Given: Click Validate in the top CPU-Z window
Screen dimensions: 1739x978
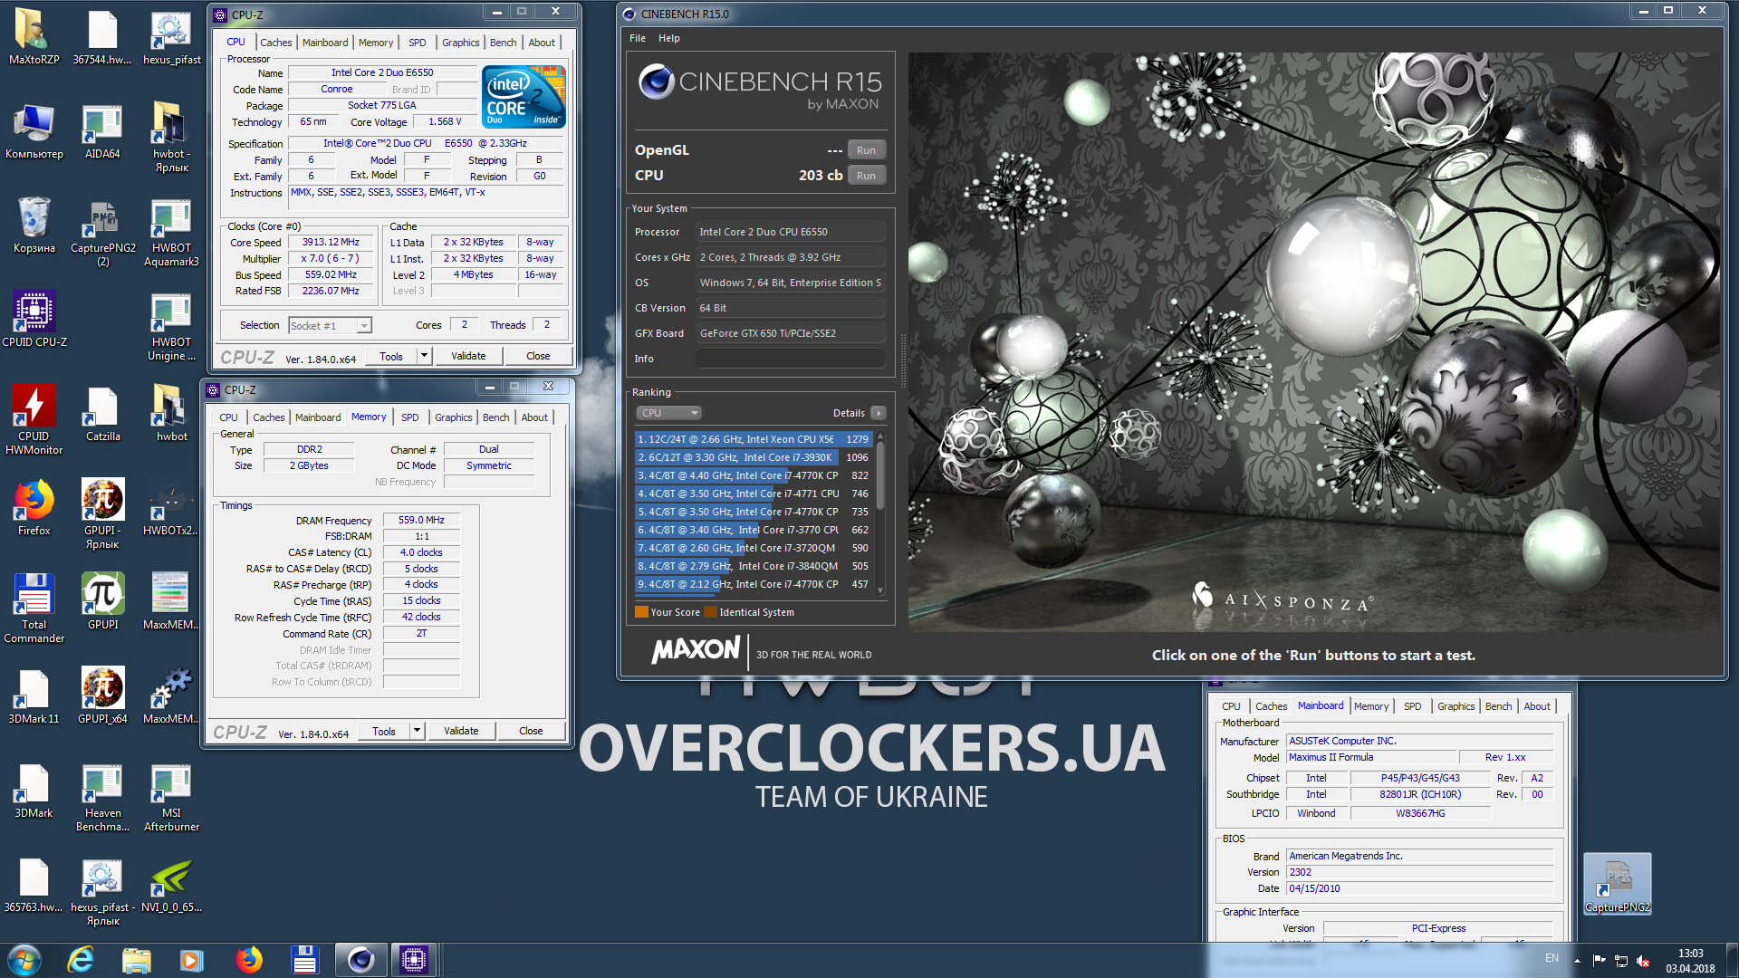Looking at the screenshot, I should tap(468, 356).
